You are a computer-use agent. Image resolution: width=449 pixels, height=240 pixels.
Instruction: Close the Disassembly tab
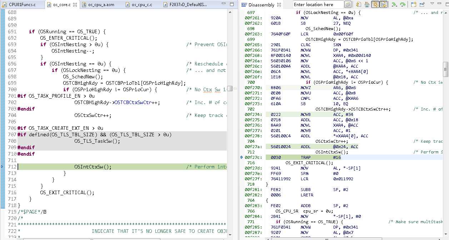[x=279, y=5]
